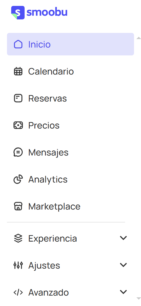Click the Experiencia layers icon
Screen dimensions: 141x306
(18, 238)
